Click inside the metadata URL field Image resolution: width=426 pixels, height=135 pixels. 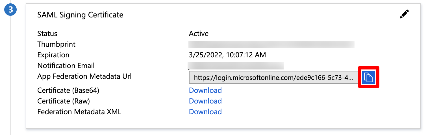pos(273,78)
